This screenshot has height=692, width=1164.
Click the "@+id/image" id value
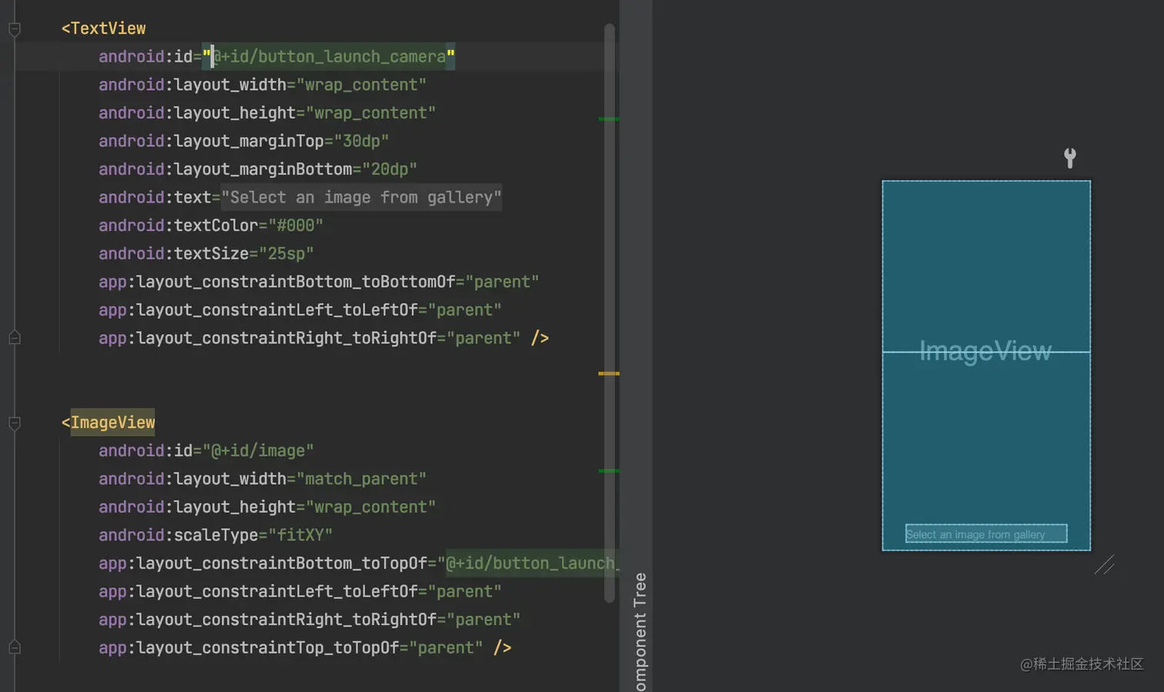(x=258, y=451)
